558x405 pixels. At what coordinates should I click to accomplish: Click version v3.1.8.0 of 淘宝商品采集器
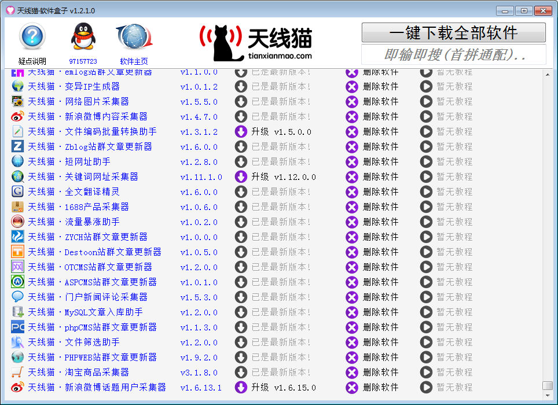(199, 373)
